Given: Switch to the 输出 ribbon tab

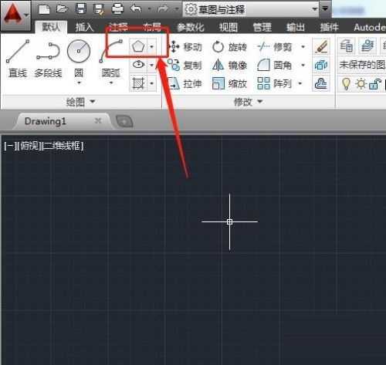Looking at the screenshot, I should (x=296, y=27).
